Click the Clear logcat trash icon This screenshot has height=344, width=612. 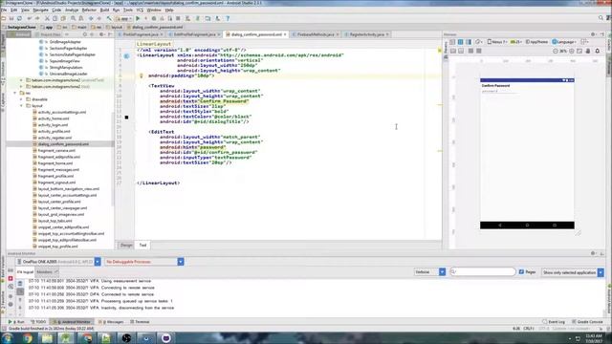pos(20,284)
